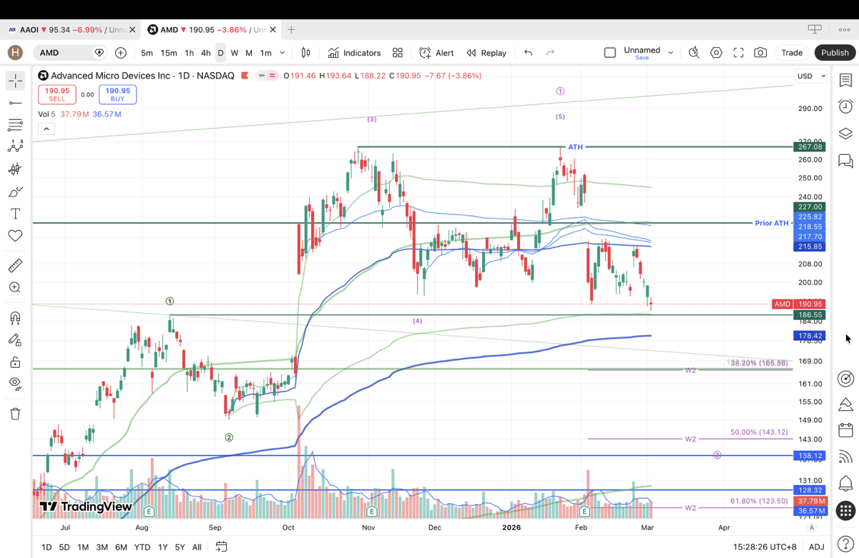Toggle visibility of all drawings with the eye icon
859x558 pixels.
(x=15, y=384)
